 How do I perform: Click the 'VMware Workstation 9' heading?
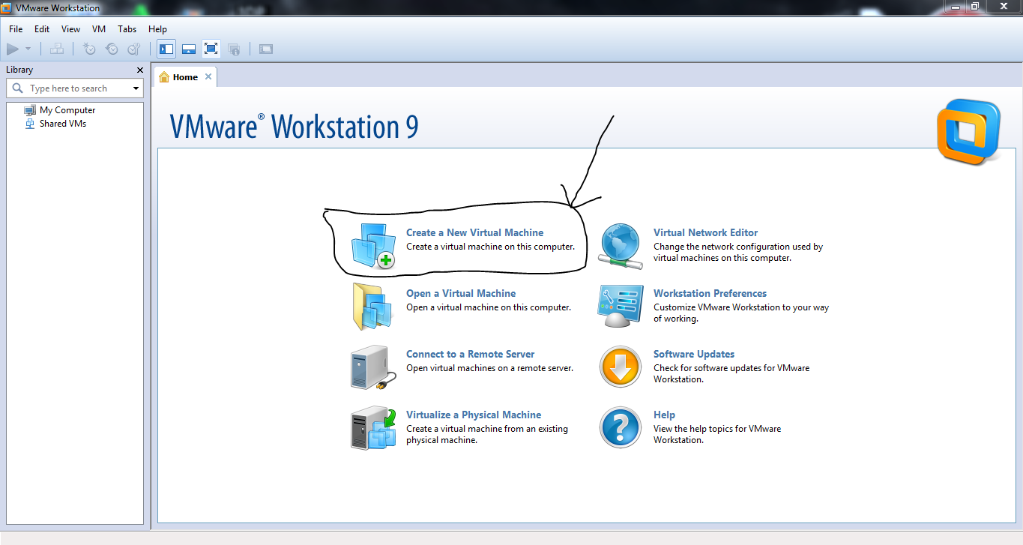click(294, 126)
